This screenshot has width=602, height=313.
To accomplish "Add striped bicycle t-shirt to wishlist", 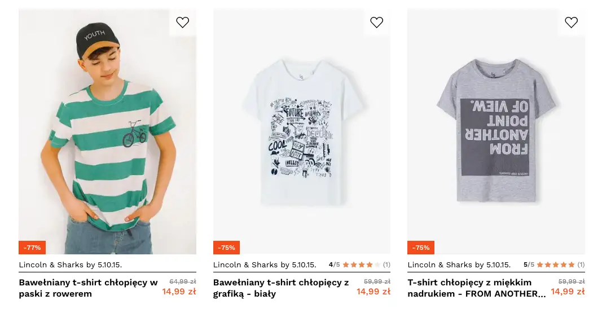I will pyautogui.click(x=182, y=23).
